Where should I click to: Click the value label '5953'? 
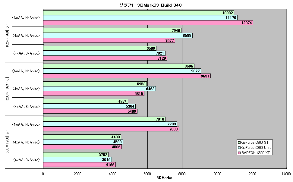pos(141,84)
